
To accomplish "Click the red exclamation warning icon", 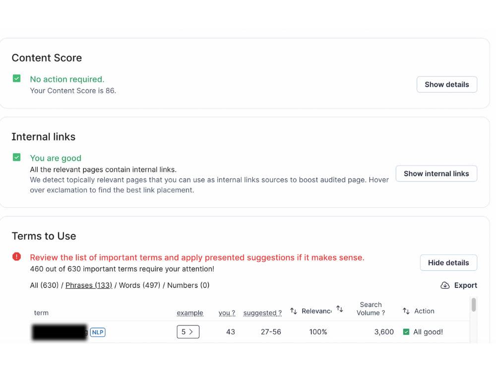I will pyautogui.click(x=17, y=256).
